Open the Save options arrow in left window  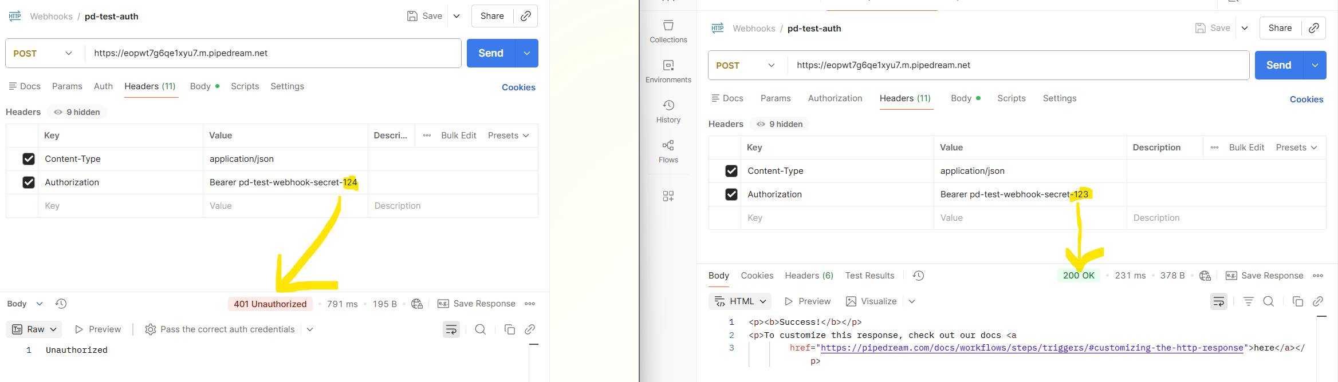457,16
